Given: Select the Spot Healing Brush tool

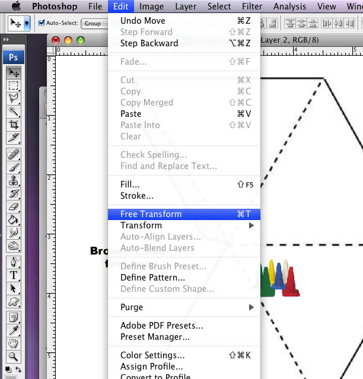Looking at the screenshot, I should click(x=14, y=154).
